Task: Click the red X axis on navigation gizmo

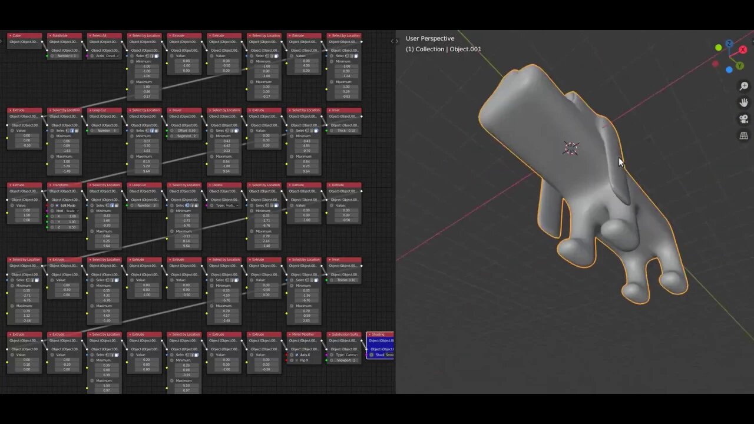Action: pyautogui.click(x=743, y=50)
